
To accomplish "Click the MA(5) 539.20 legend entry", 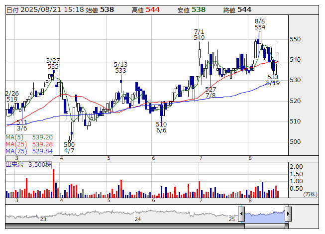I will point(29,137).
